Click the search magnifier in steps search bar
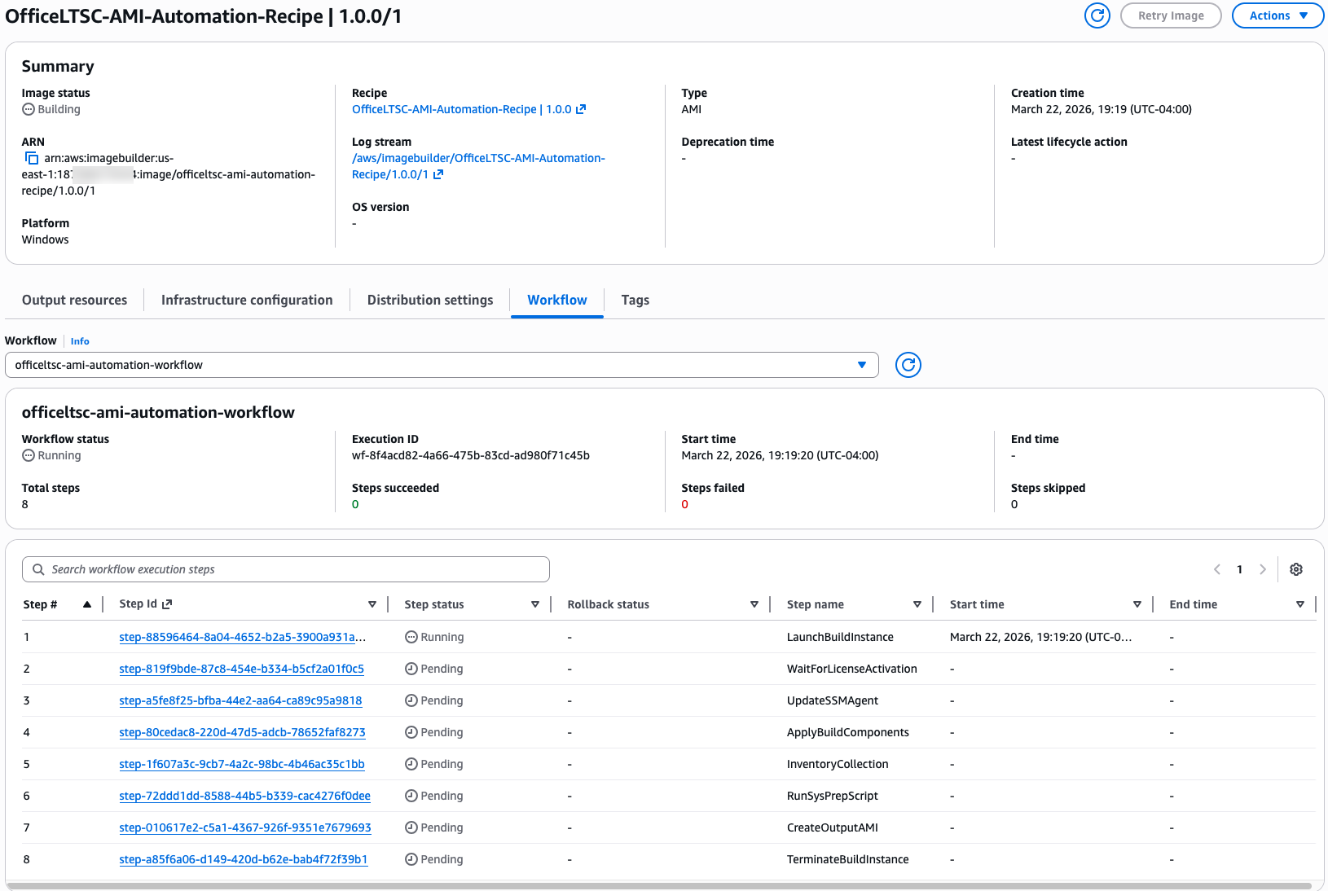 click(38, 569)
